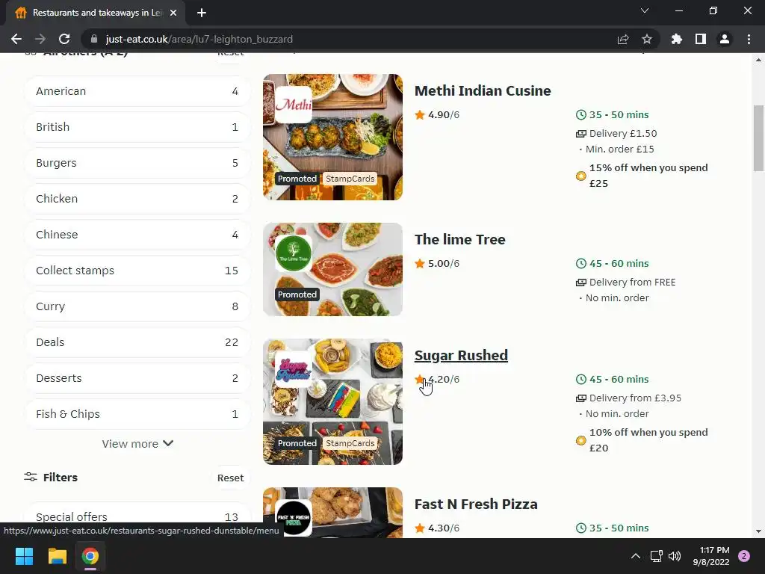
Task: Select the Desserts cuisine filter
Action: [x=137, y=378]
